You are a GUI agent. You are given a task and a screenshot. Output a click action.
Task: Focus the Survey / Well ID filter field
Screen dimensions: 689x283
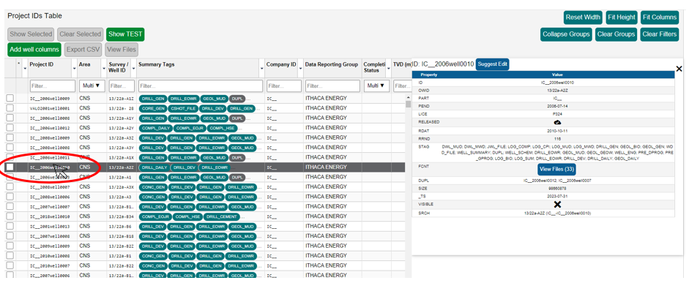pos(122,86)
